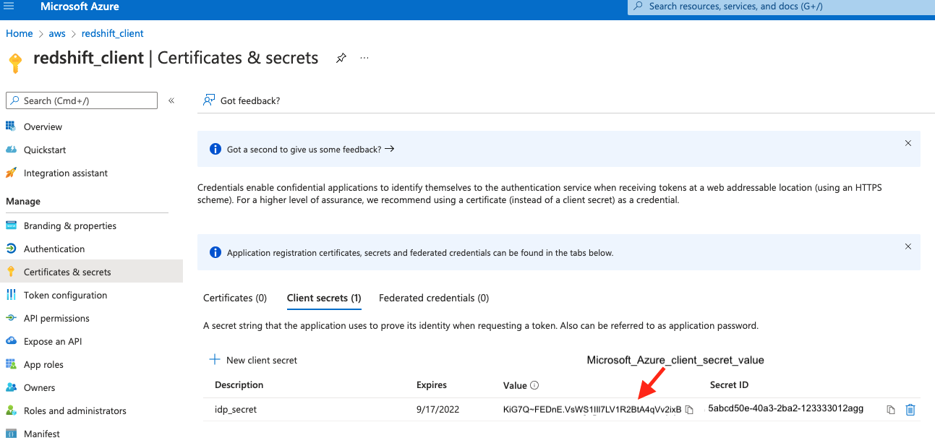This screenshot has width=935, height=443.
Task: Click the Authentication sidebar icon
Action: tap(11, 249)
